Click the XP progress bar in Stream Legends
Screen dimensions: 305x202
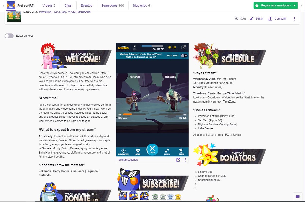coord(152,46)
